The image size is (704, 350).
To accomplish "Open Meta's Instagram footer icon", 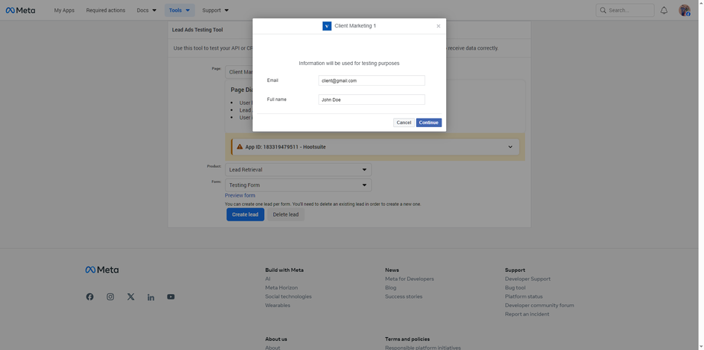I will pyautogui.click(x=110, y=297).
